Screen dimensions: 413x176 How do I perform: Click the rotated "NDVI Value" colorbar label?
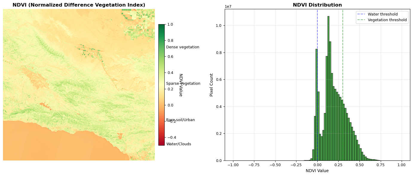pyautogui.click(x=181, y=85)
